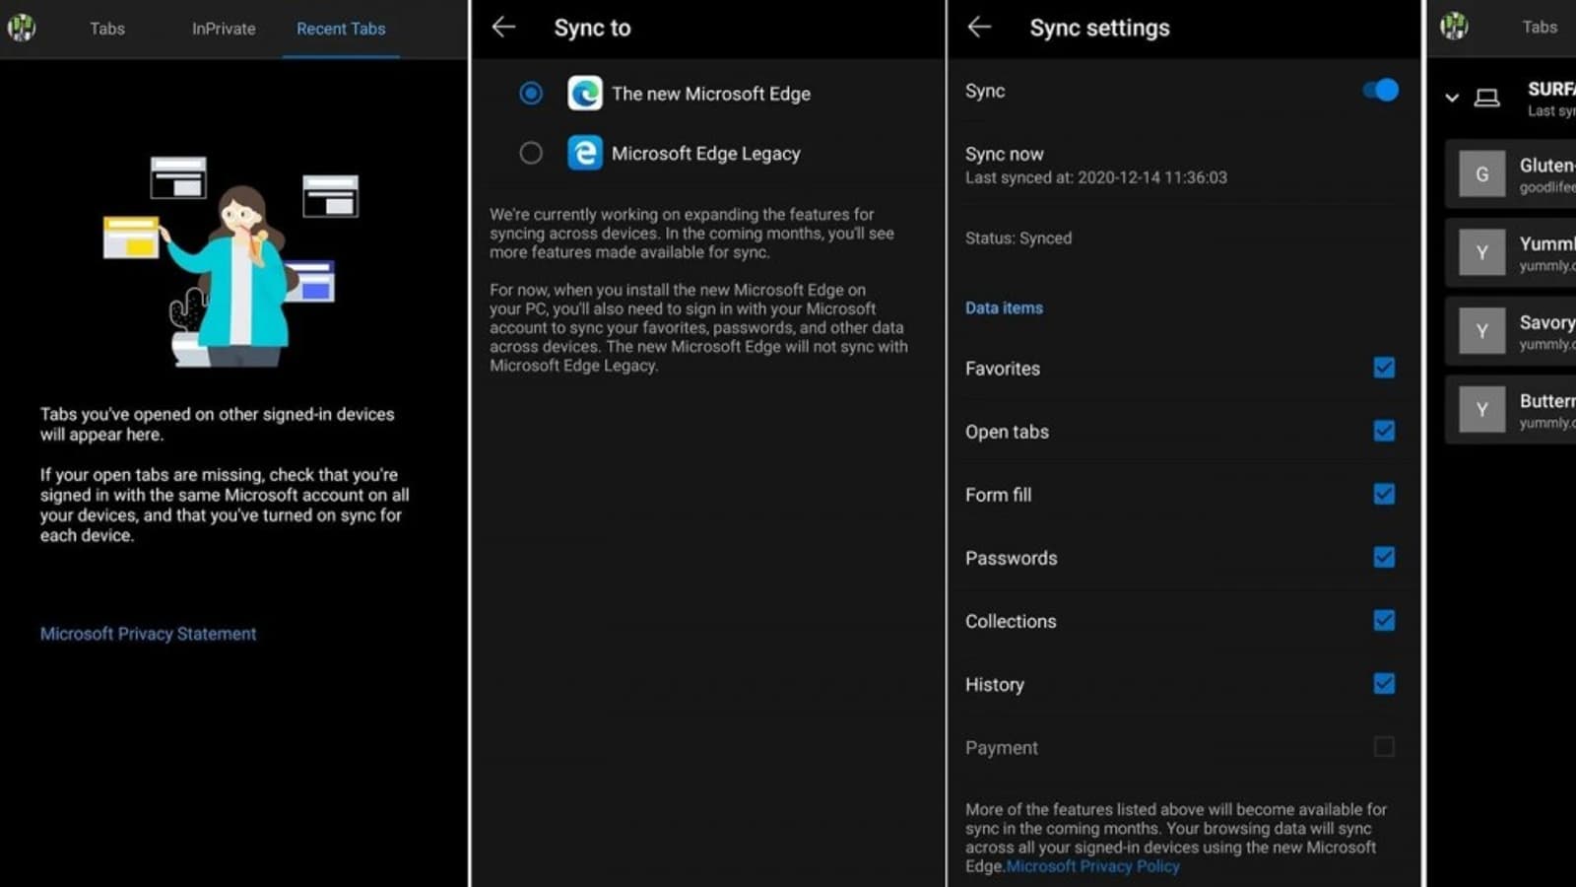Click the Payment sync item label
The height and width of the screenshot is (887, 1576).
[x=1002, y=748]
